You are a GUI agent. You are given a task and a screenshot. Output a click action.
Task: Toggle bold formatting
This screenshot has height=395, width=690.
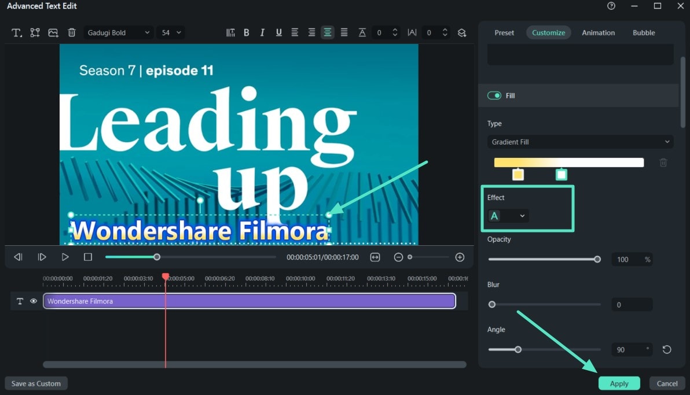click(x=247, y=32)
